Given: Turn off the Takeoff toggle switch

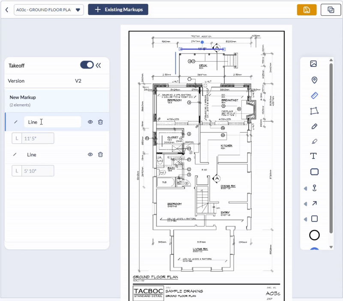Looking at the screenshot, I should (x=87, y=65).
